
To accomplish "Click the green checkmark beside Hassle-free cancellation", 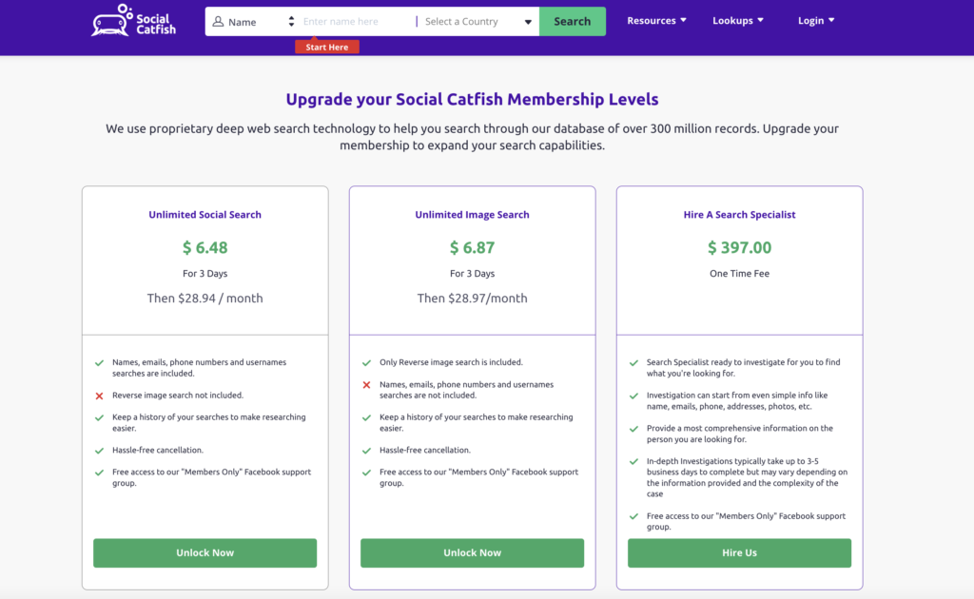I will [x=101, y=450].
